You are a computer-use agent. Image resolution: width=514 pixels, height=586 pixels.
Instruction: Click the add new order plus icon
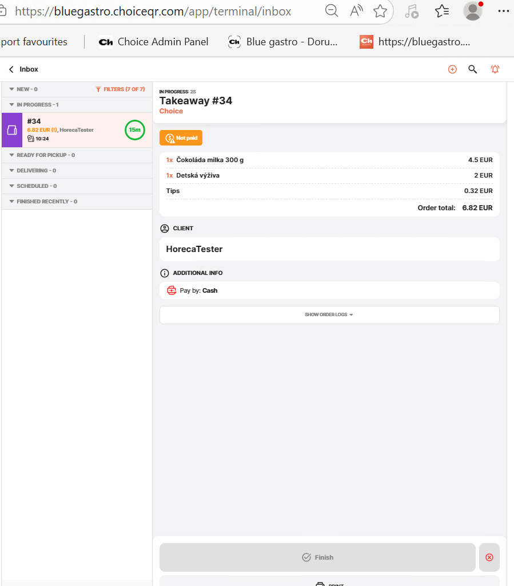pyautogui.click(x=452, y=69)
